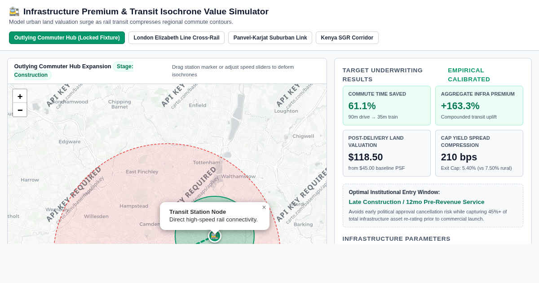Click the $118.50 land valuation figure
The width and height of the screenshot is (539, 283).
(366, 157)
